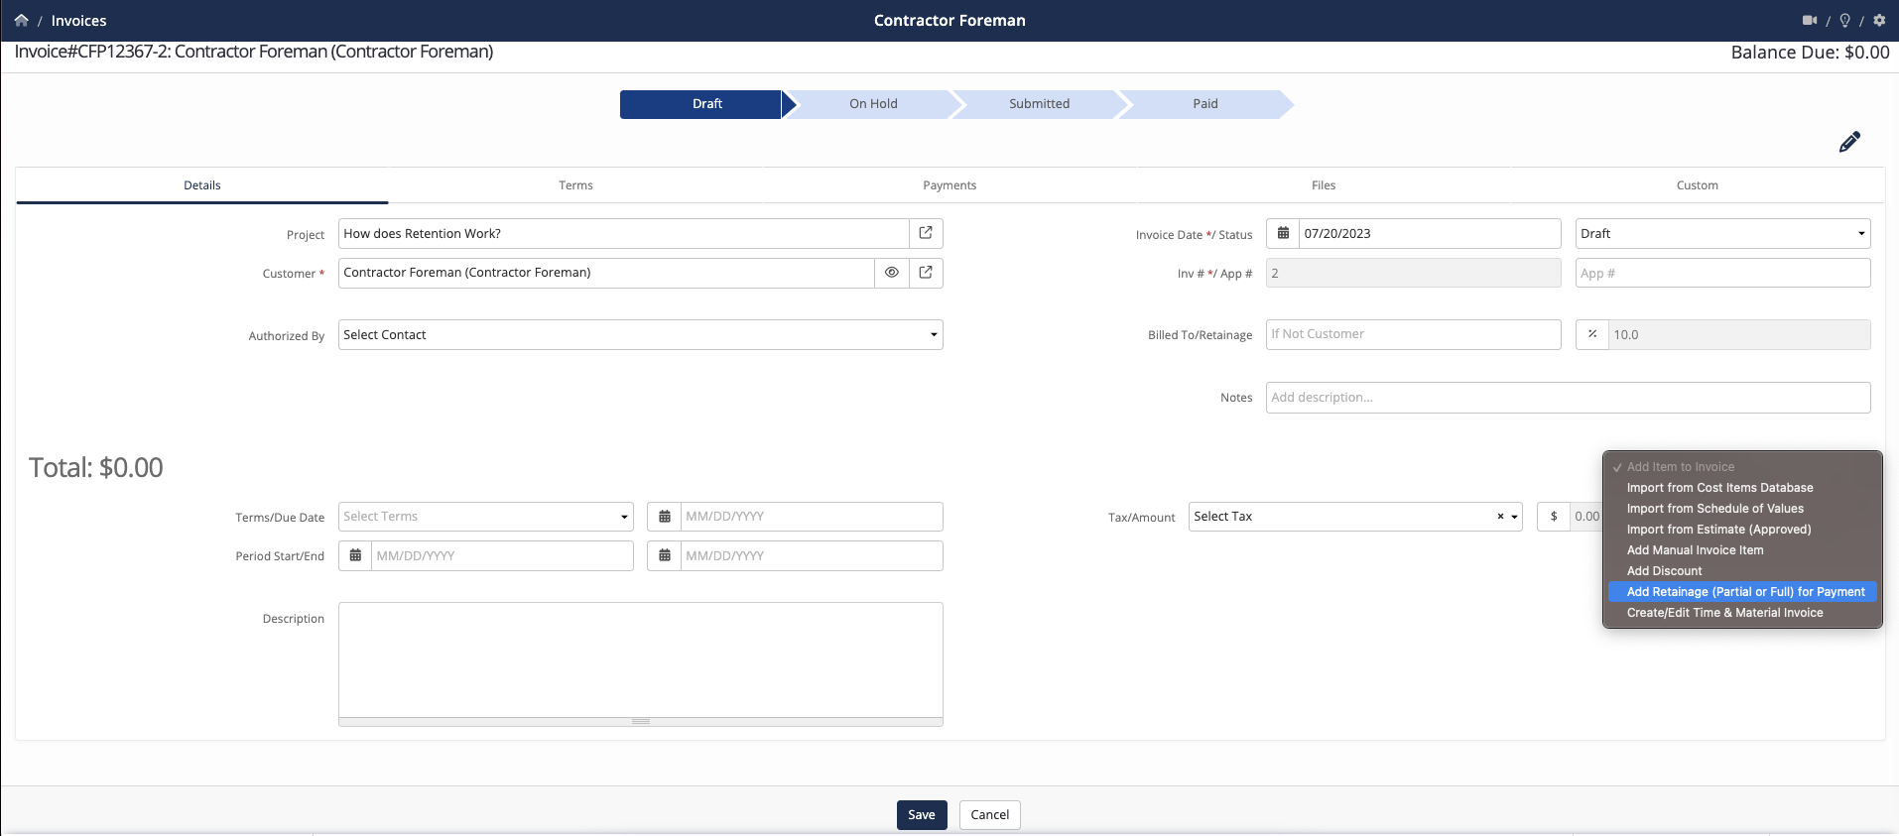The image size is (1899, 836).
Task: Select Import from Cost Items Database
Action: (x=1742, y=488)
